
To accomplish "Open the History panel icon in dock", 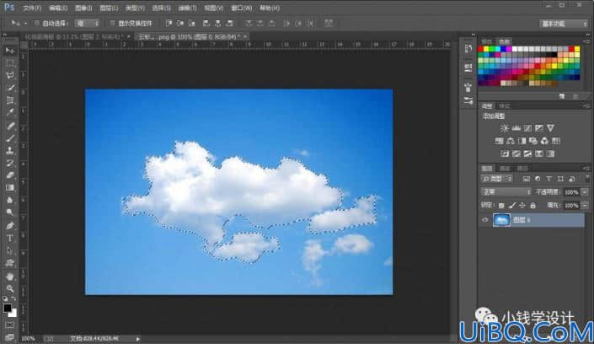I will coord(468,49).
